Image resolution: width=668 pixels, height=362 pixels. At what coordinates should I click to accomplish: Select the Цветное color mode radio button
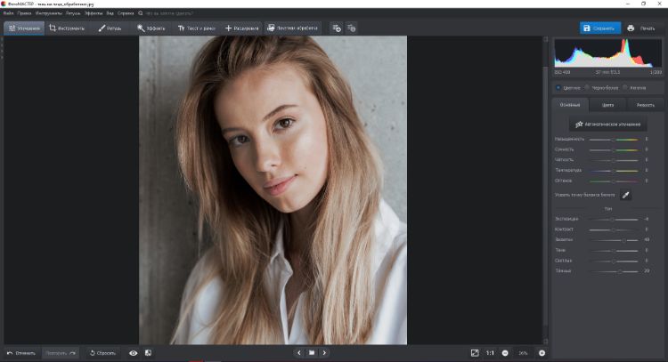558,88
